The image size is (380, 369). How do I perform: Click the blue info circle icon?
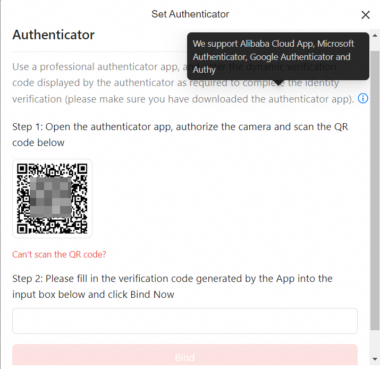(363, 98)
